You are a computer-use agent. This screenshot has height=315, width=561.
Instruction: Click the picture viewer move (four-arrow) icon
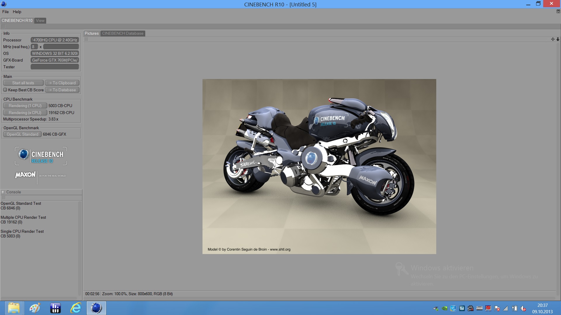[553, 39]
